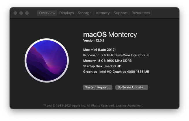Open the License Agreement link
This screenshot has height=121, width=189.
(129, 106)
